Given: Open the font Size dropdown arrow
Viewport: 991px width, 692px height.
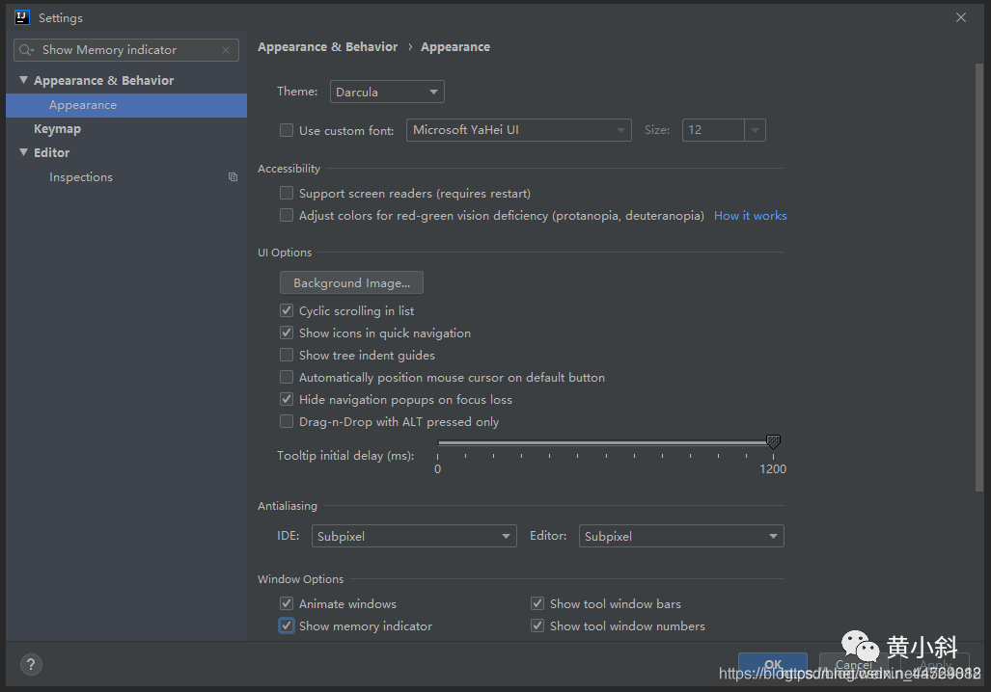Looking at the screenshot, I should [x=755, y=130].
